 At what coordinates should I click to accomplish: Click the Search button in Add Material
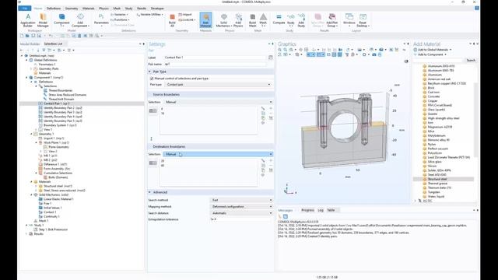click(471, 60)
